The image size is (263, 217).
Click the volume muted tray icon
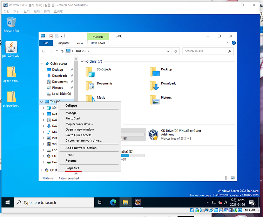[220, 203]
